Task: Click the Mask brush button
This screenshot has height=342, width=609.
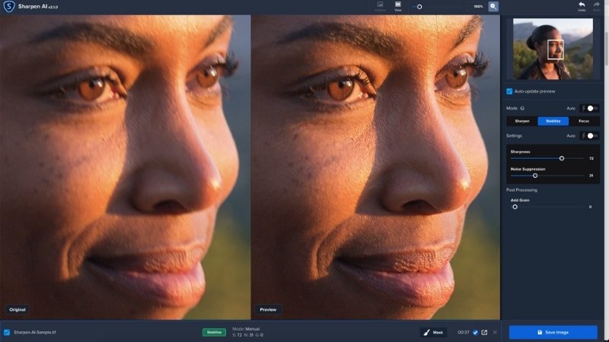Action: click(433, 332)
